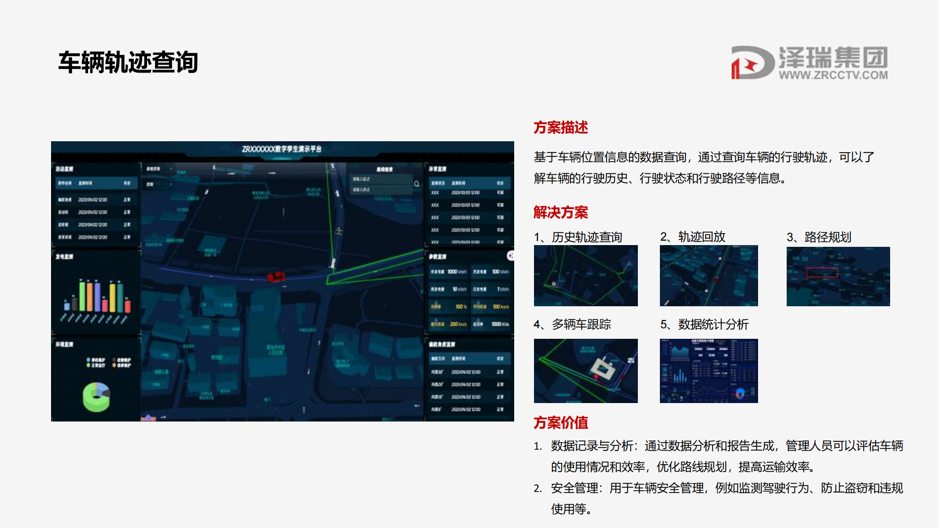939x528 pixels.
Task: Open the 多辆车跟踪 thumbnail image
Action: pyautogui.click(x=585, y=371)
